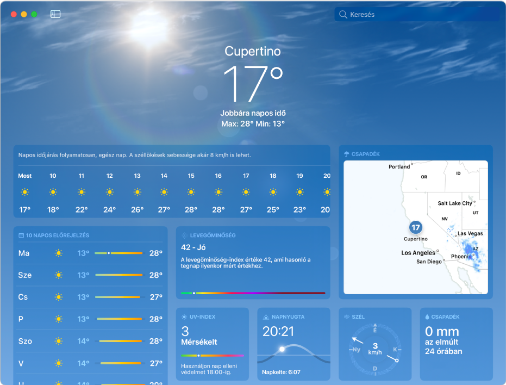Toggle the sidebar icon in the toolbar
The height and width of the screenshot is (385, 506).
55,14
